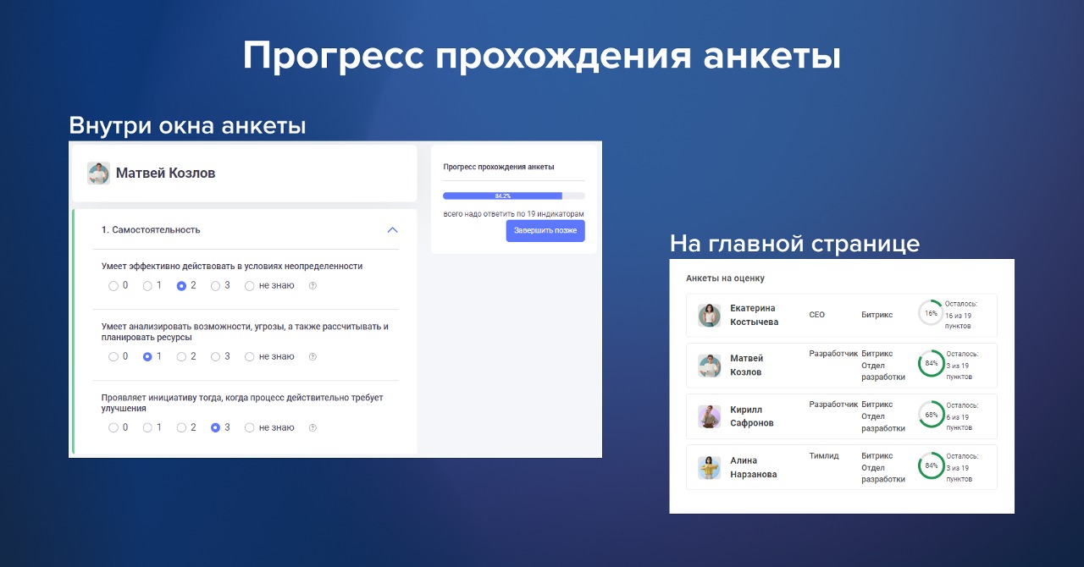This screenshot has height=567, width=1084.
Task: Open the Екатерина Костычева questionnaire name
Action: pyautogui.click(x=754, y=315)
